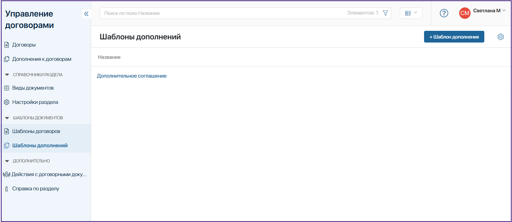Select Шаблоны договоров in sidebar
The width and height of the screenshot is (512, 222).
click(x=36, y=131)
